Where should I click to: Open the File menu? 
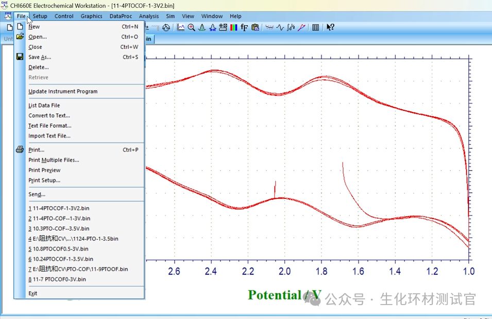point(21,16)
